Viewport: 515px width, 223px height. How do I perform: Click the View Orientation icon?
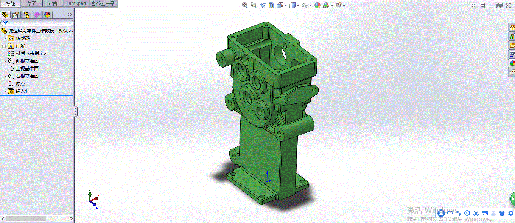280,5
